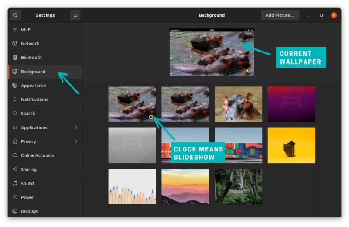Image resolution: width=349 pixels, height=227 pixels.
Task: Click the Privacy lock icon
Action: (x=15, y=141)
